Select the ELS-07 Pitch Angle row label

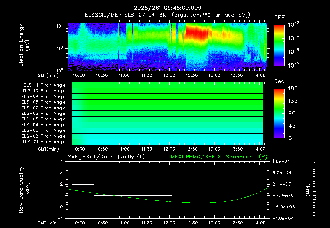[x=44, y=108]
